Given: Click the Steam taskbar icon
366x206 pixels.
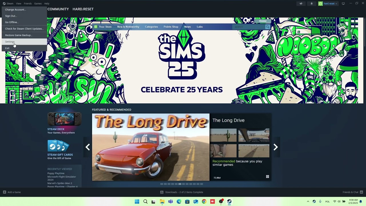Looking at the screenshot, I should (x=229, y=201).
